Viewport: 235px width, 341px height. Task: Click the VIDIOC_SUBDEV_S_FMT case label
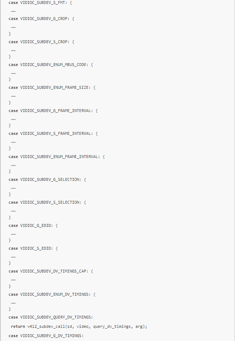[40, 2]
